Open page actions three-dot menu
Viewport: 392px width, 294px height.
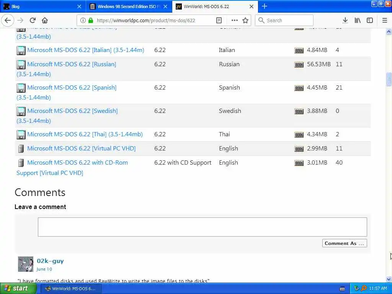(x=235, y=20)
